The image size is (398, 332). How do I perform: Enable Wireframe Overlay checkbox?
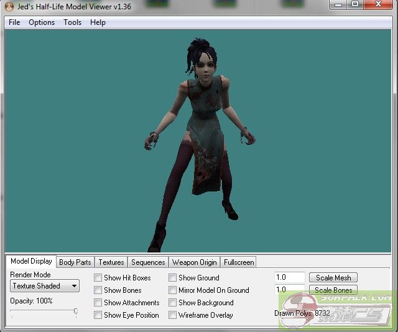pos(173,315)
